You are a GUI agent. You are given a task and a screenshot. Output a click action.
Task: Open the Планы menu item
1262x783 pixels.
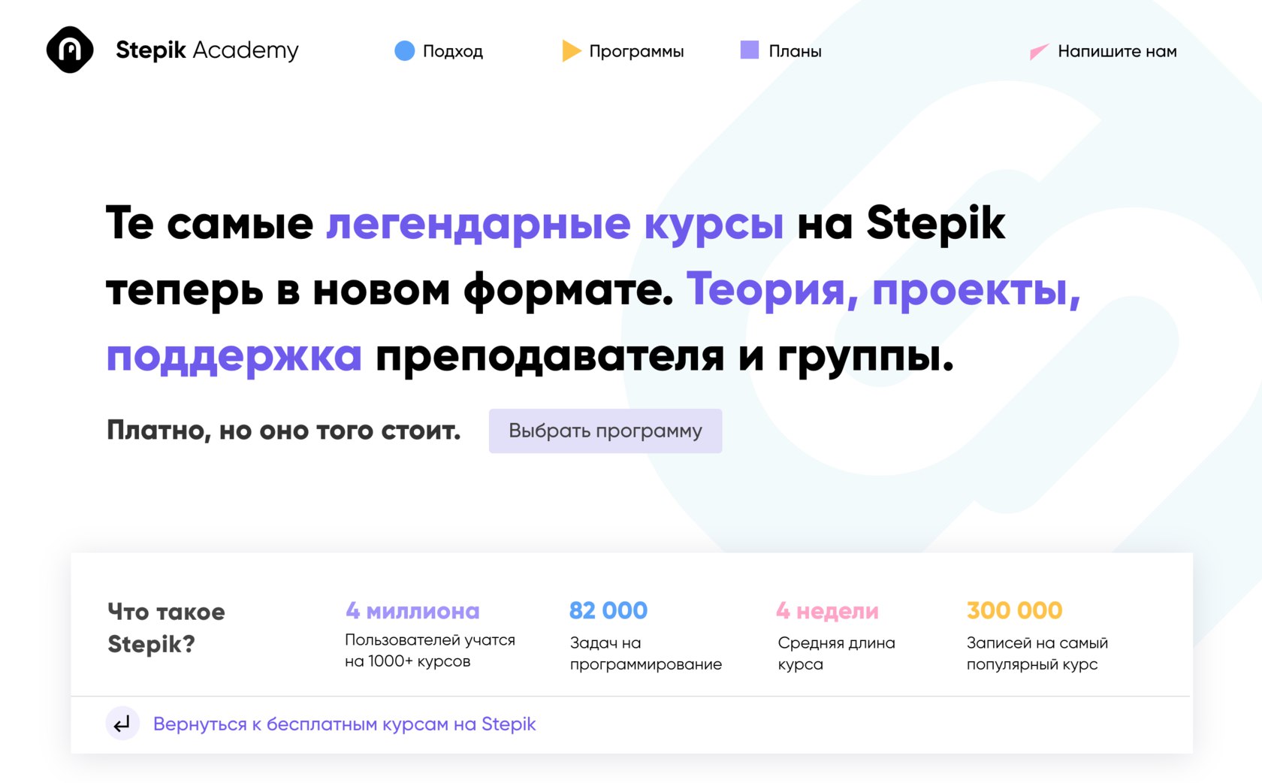point(795,51)
